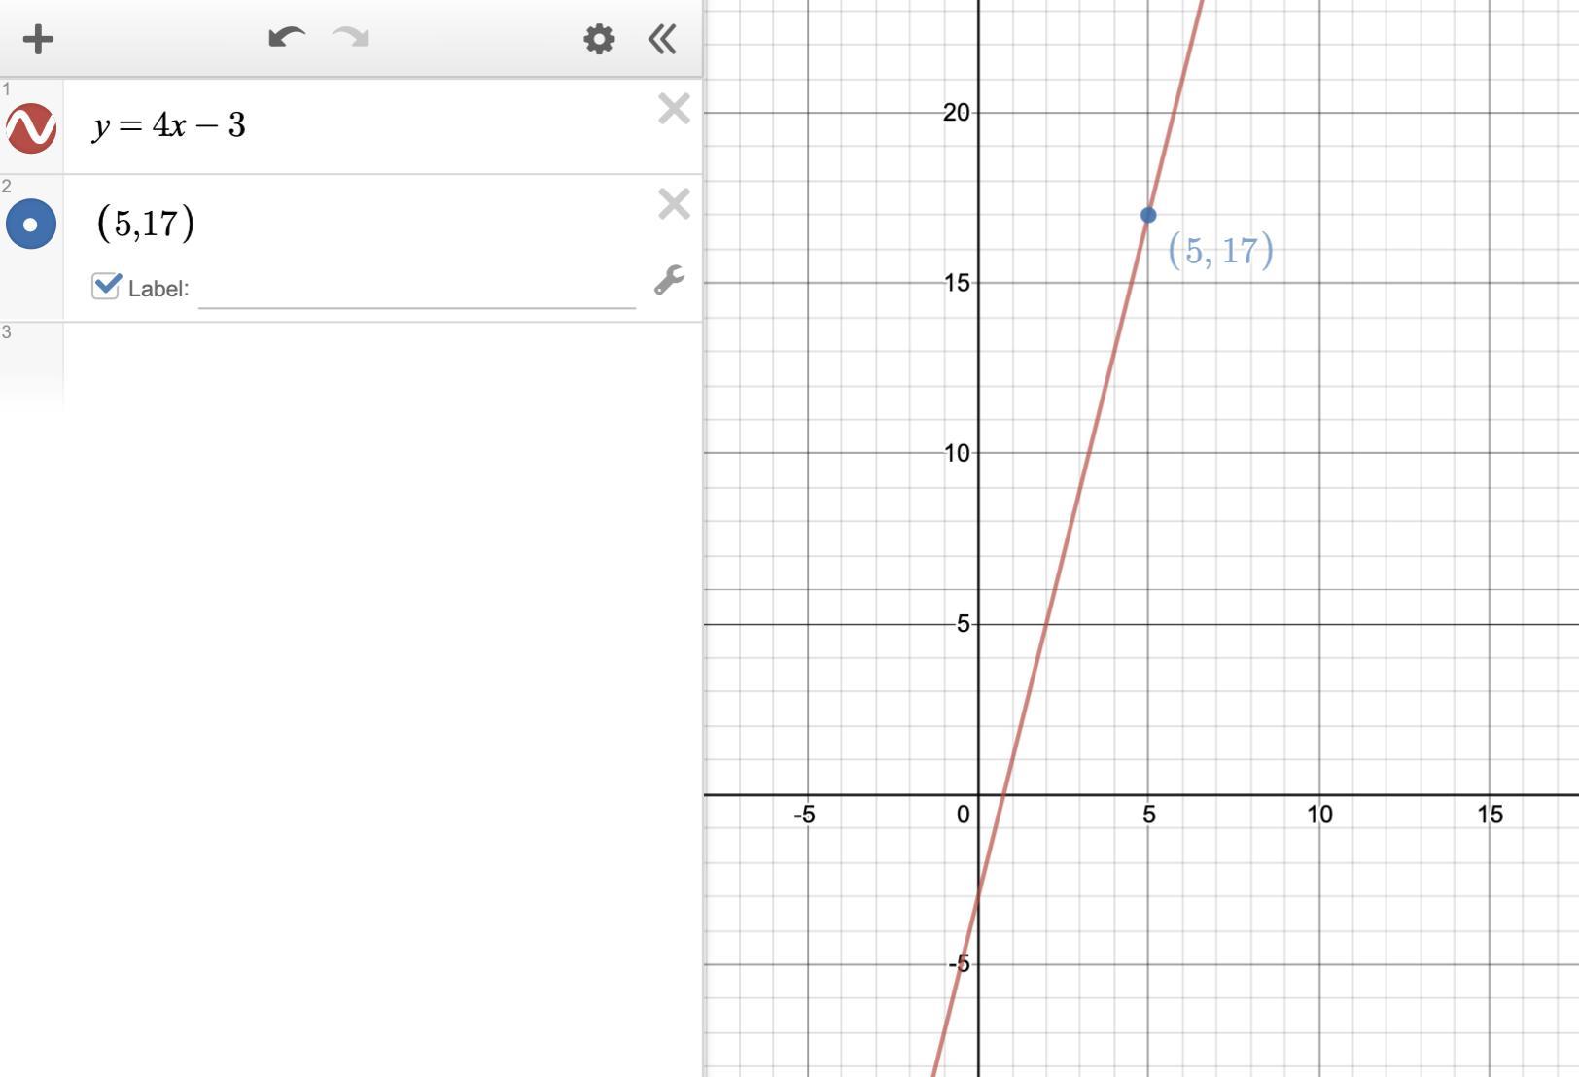Image resolution: width=1579 pixels, height=1077 pixels.
Task: Click the redo arrow icon
Action: pos(351,38)
